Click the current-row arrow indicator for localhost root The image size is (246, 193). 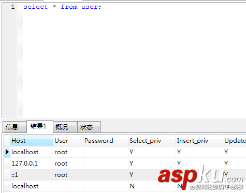(x=7, y=152)
